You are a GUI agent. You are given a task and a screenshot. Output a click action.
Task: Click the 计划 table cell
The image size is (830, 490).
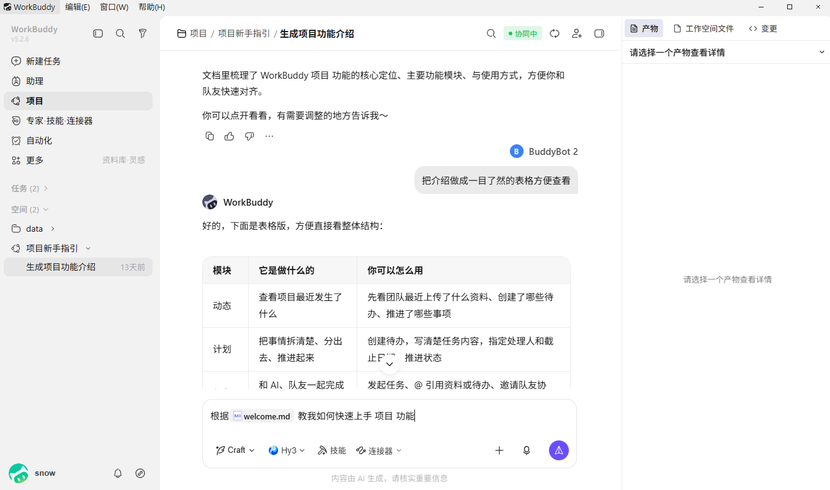point(226,349)
